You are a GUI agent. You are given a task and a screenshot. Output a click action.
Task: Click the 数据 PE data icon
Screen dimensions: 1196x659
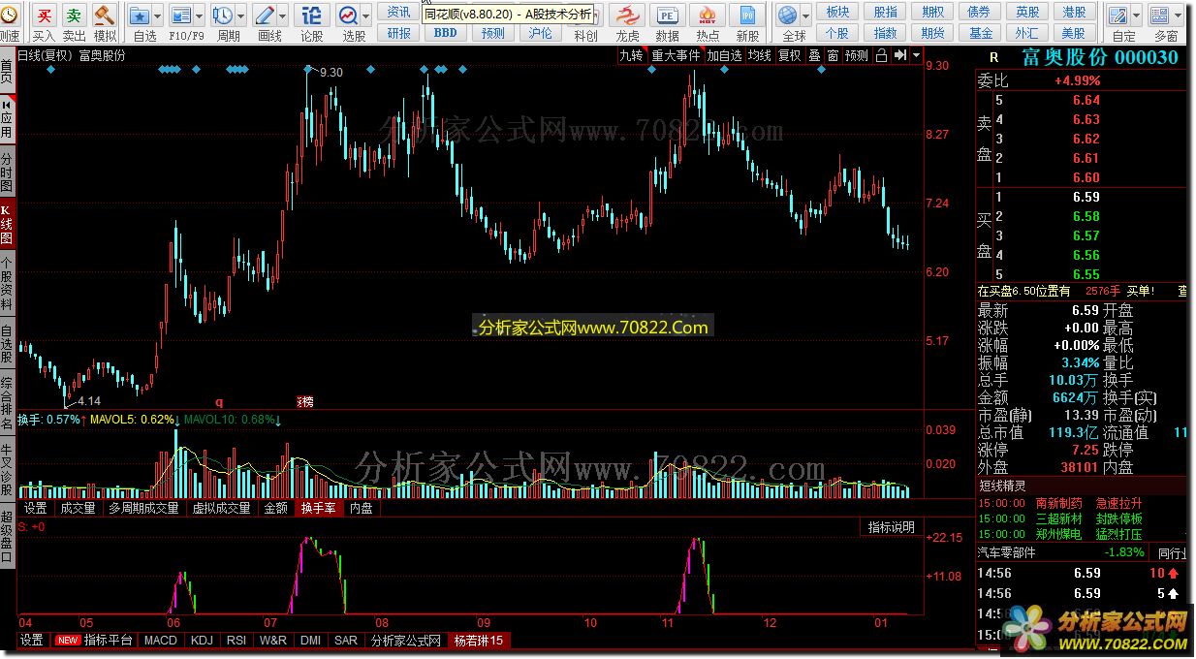[x=667, y=16]
